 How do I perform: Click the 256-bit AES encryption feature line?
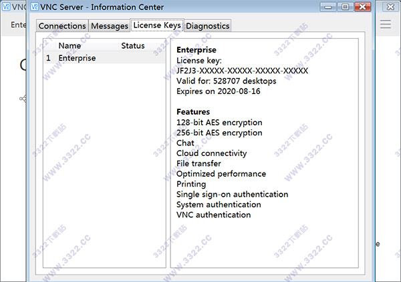click(x=219, y=133)
